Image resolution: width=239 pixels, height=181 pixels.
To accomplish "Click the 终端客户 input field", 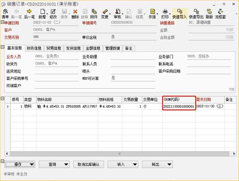I will click(95, 86).
